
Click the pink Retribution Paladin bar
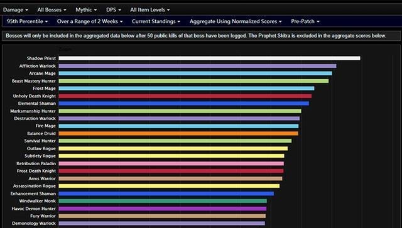pyautogui.click(x=171, y=163)
